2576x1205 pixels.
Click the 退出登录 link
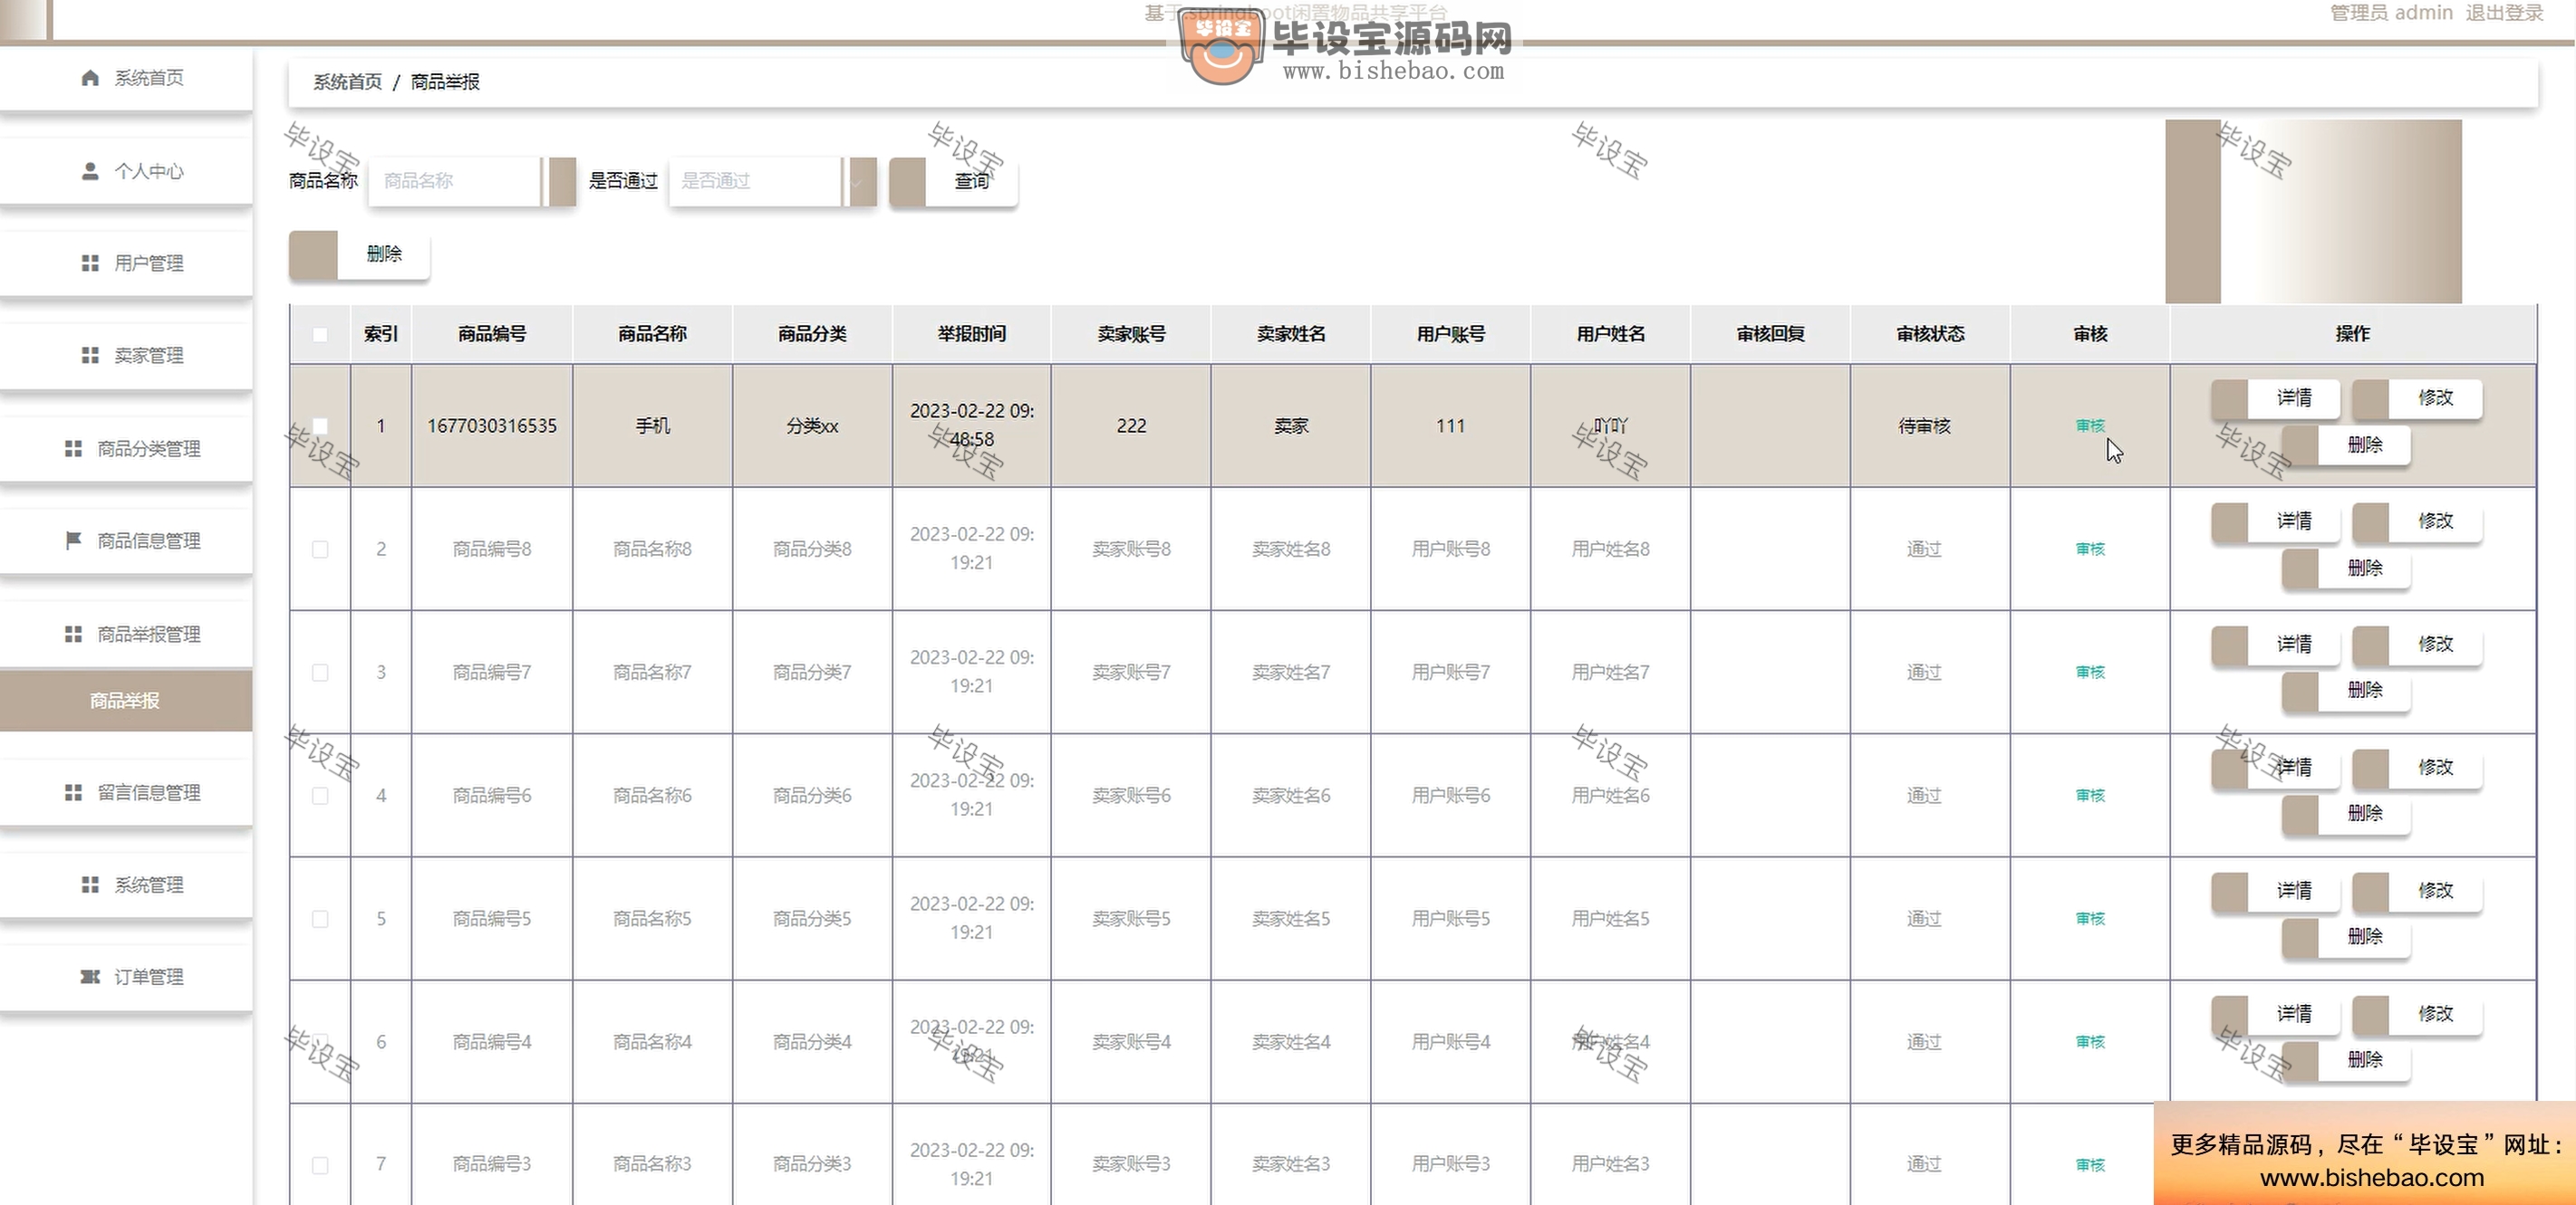(2504, 13)
